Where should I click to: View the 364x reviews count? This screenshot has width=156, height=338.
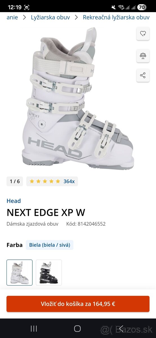click(69, 181)
